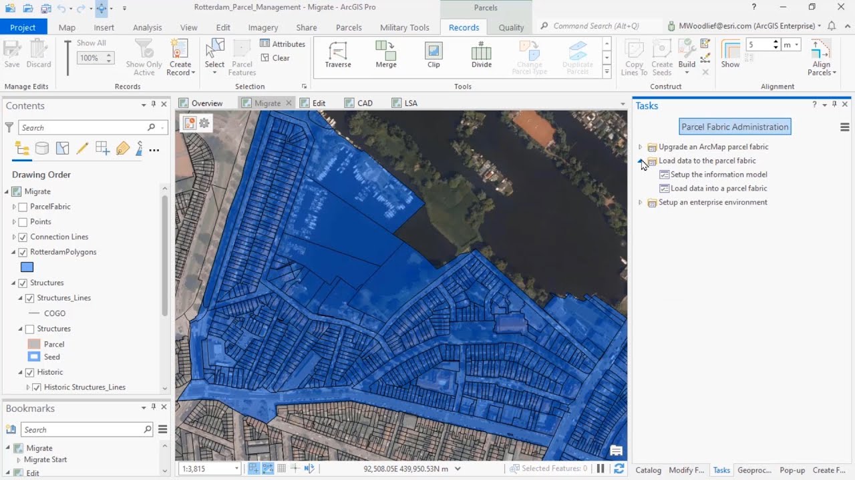Viewport: 855px width, 480px height.
Task: Uncheck the Historic group layer
Action: click(x=29, y=373)
